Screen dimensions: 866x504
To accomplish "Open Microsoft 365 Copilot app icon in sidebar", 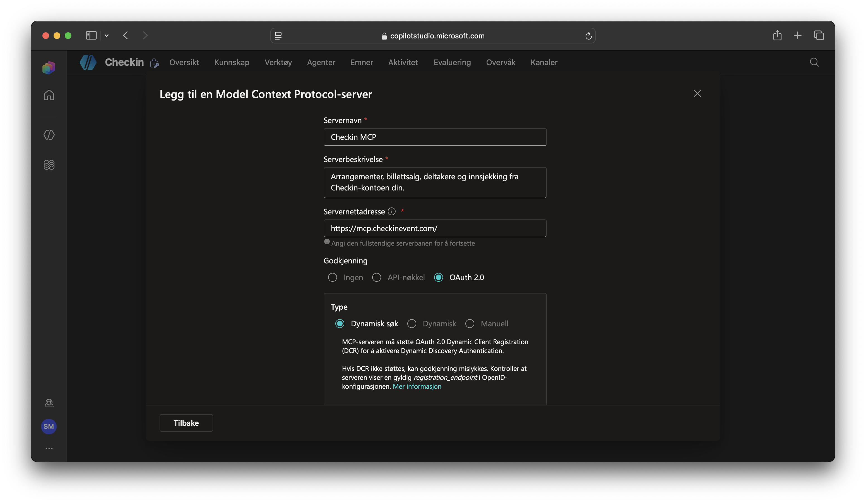I will click(x=49, y=68).
